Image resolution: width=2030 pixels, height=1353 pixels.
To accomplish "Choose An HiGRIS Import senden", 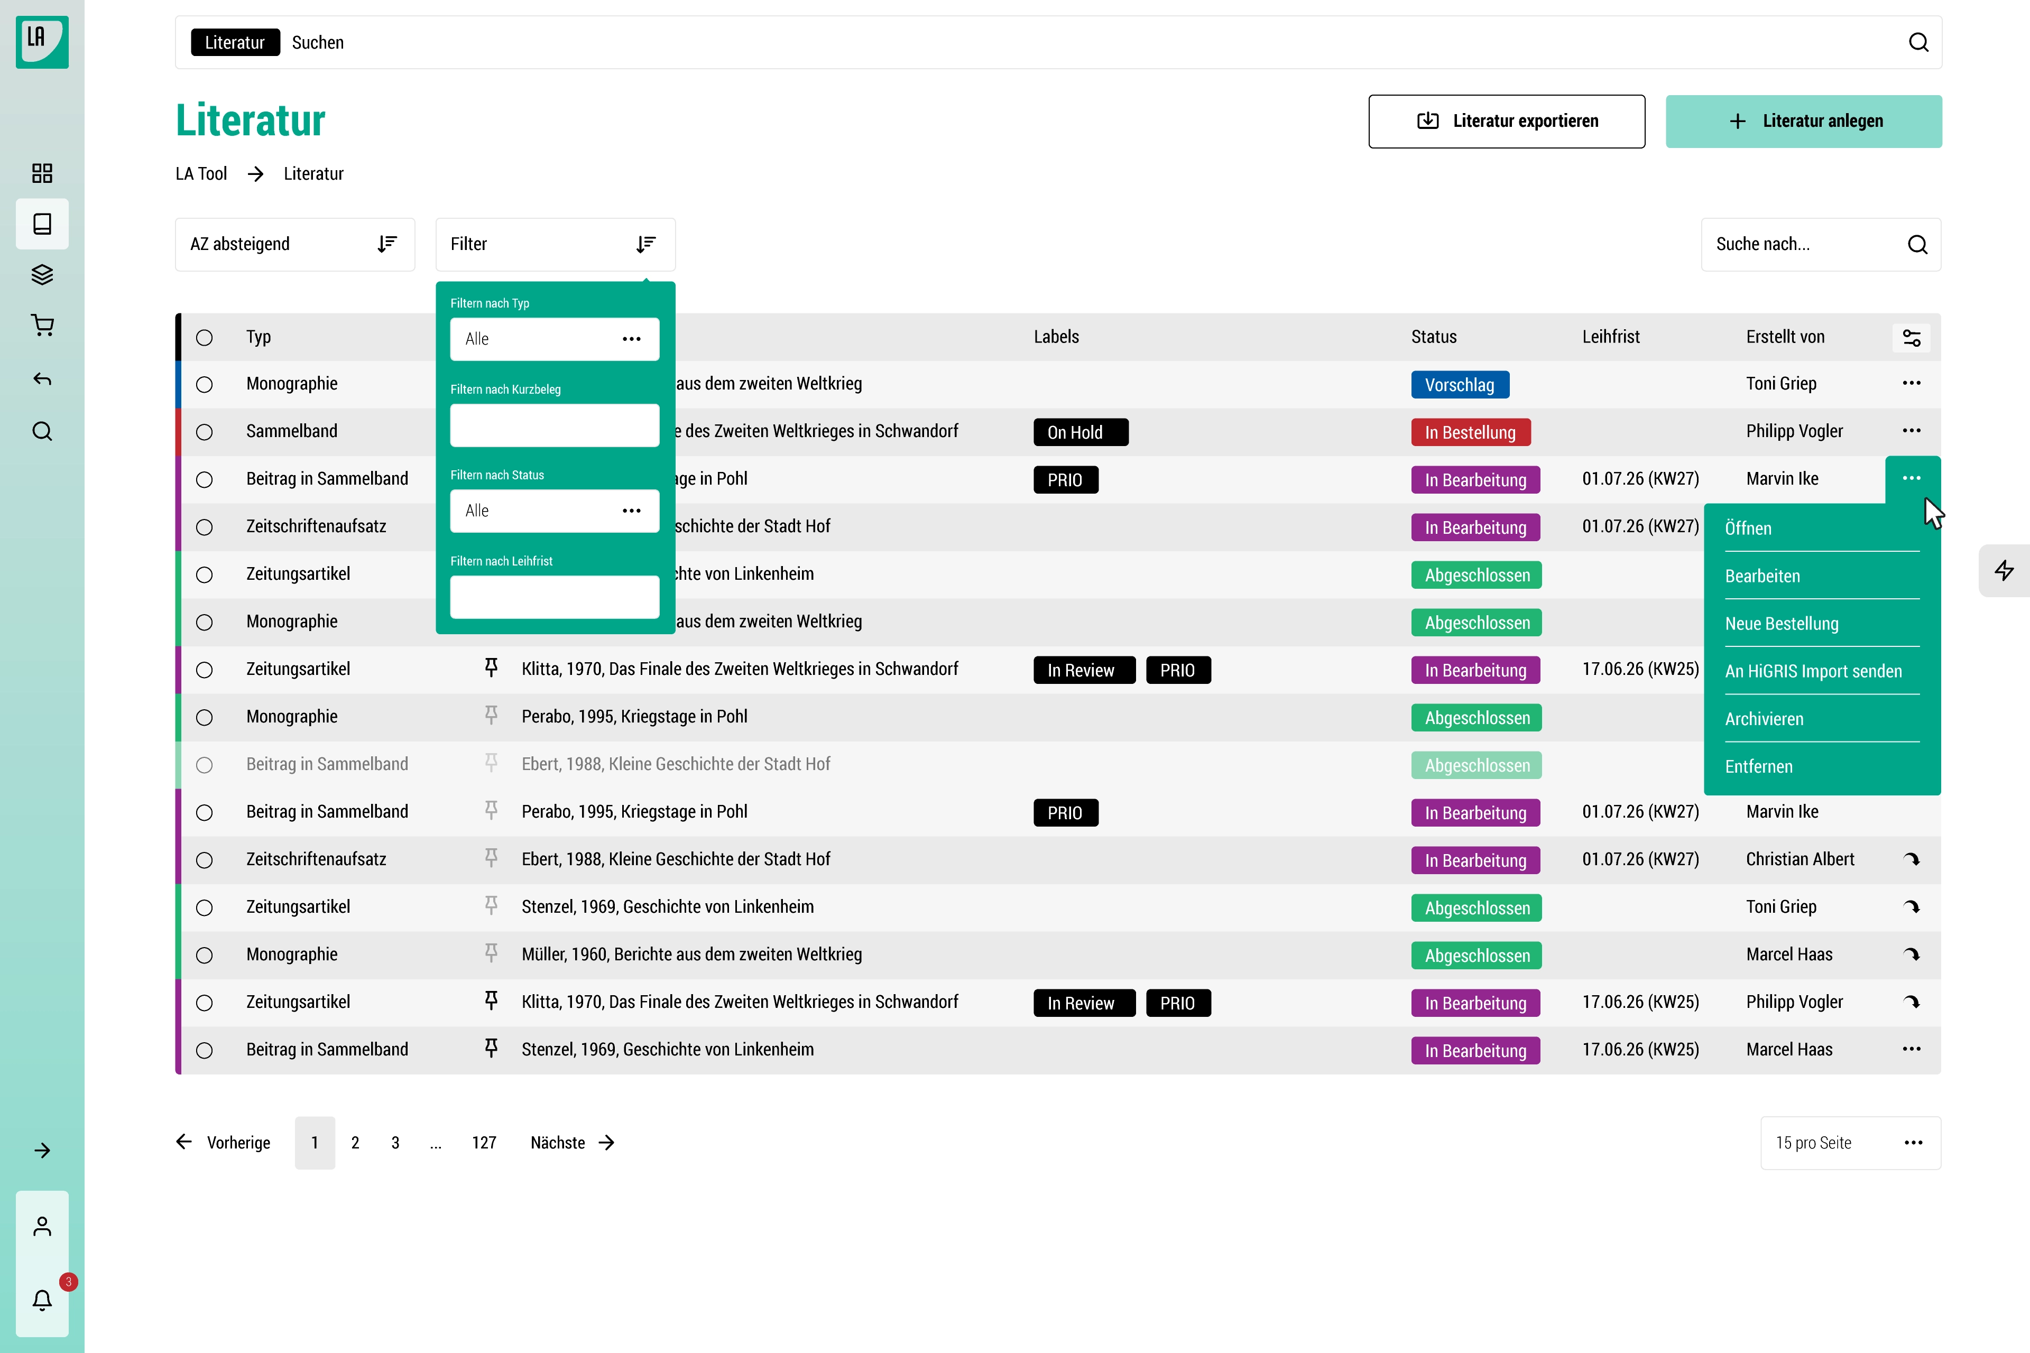I will tap(1813, 671).
